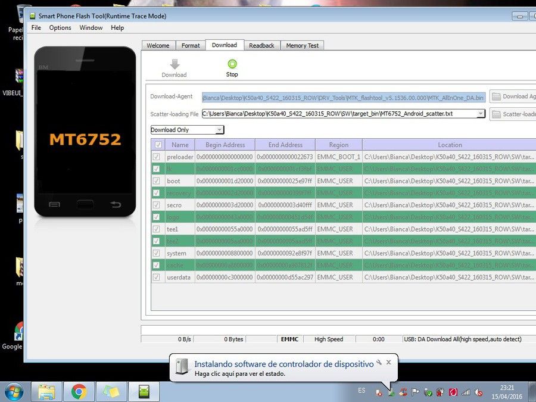Toggle the select-all checkbox in table header
The image size is (536, 402).
click(x=158, y=145)
